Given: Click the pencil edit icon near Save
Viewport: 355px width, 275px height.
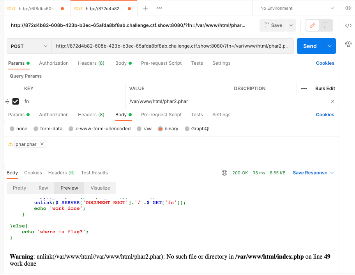Looking at the screenshot, I should 312,25.
